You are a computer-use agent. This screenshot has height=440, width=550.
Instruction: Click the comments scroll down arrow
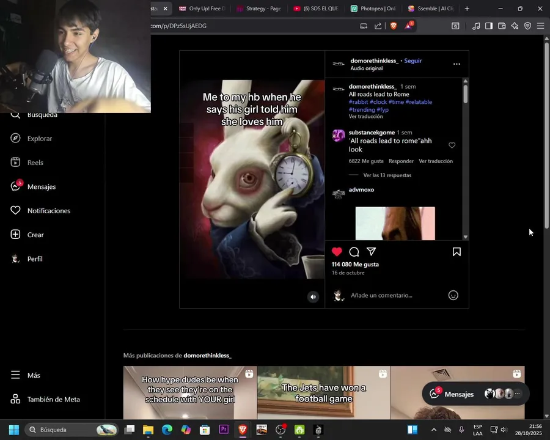coord(466,237)
